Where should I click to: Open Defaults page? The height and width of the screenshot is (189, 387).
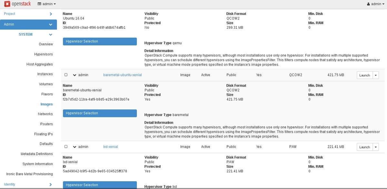[x=46, y=144]
